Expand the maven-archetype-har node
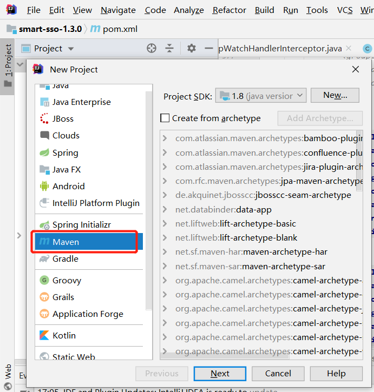Image resolution: width=374 pixels, height=392 pixels. tap(165, 251)
